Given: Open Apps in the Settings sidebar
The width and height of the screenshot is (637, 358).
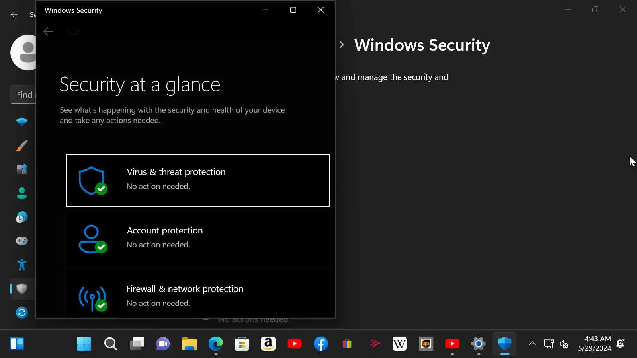Looking at the screenshot, I should [x=22, y=169].
